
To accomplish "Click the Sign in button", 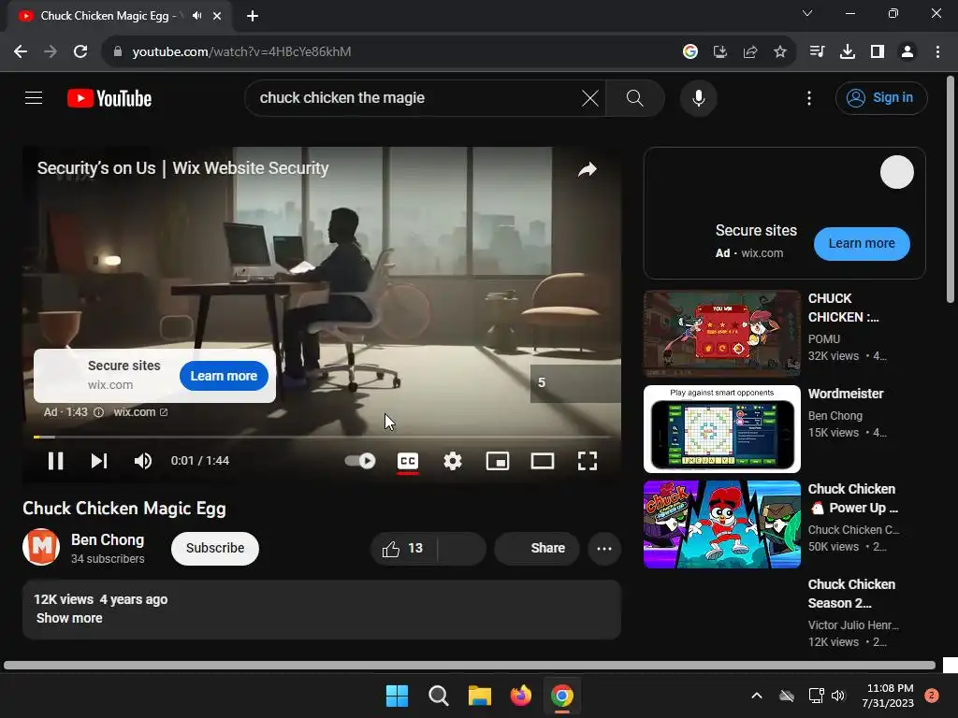I will [881, 97].
